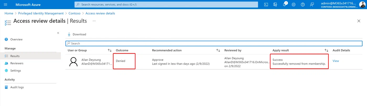Focus the results Search field
Image resolution: width=367 pixels, height=106 pixels.
click(214, 43)
